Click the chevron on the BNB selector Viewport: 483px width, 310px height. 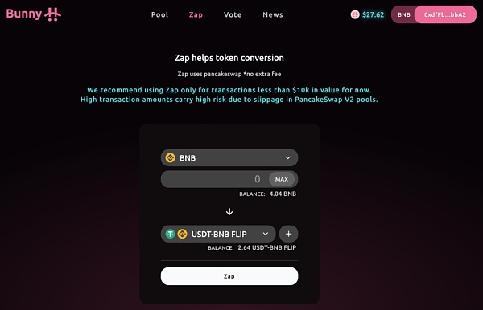pyautogui.click(x=287, y=157)
